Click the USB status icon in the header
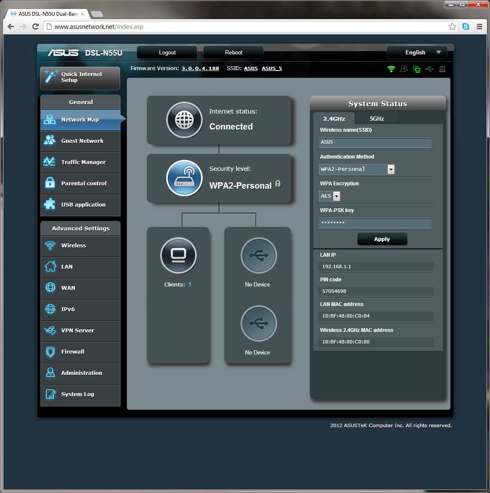 click(429, 69)
